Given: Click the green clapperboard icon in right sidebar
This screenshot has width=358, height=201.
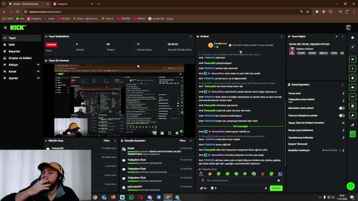Looking at the screenshot, I should tap(352, 134).
